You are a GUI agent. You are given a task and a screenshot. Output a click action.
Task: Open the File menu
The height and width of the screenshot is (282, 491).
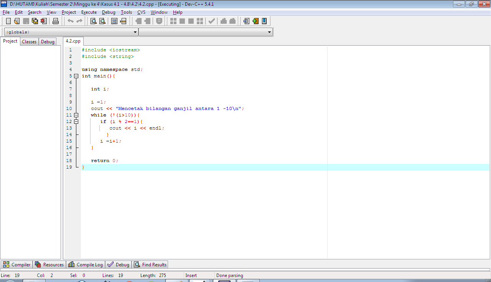pyautogui.click(x=6, y=12)
